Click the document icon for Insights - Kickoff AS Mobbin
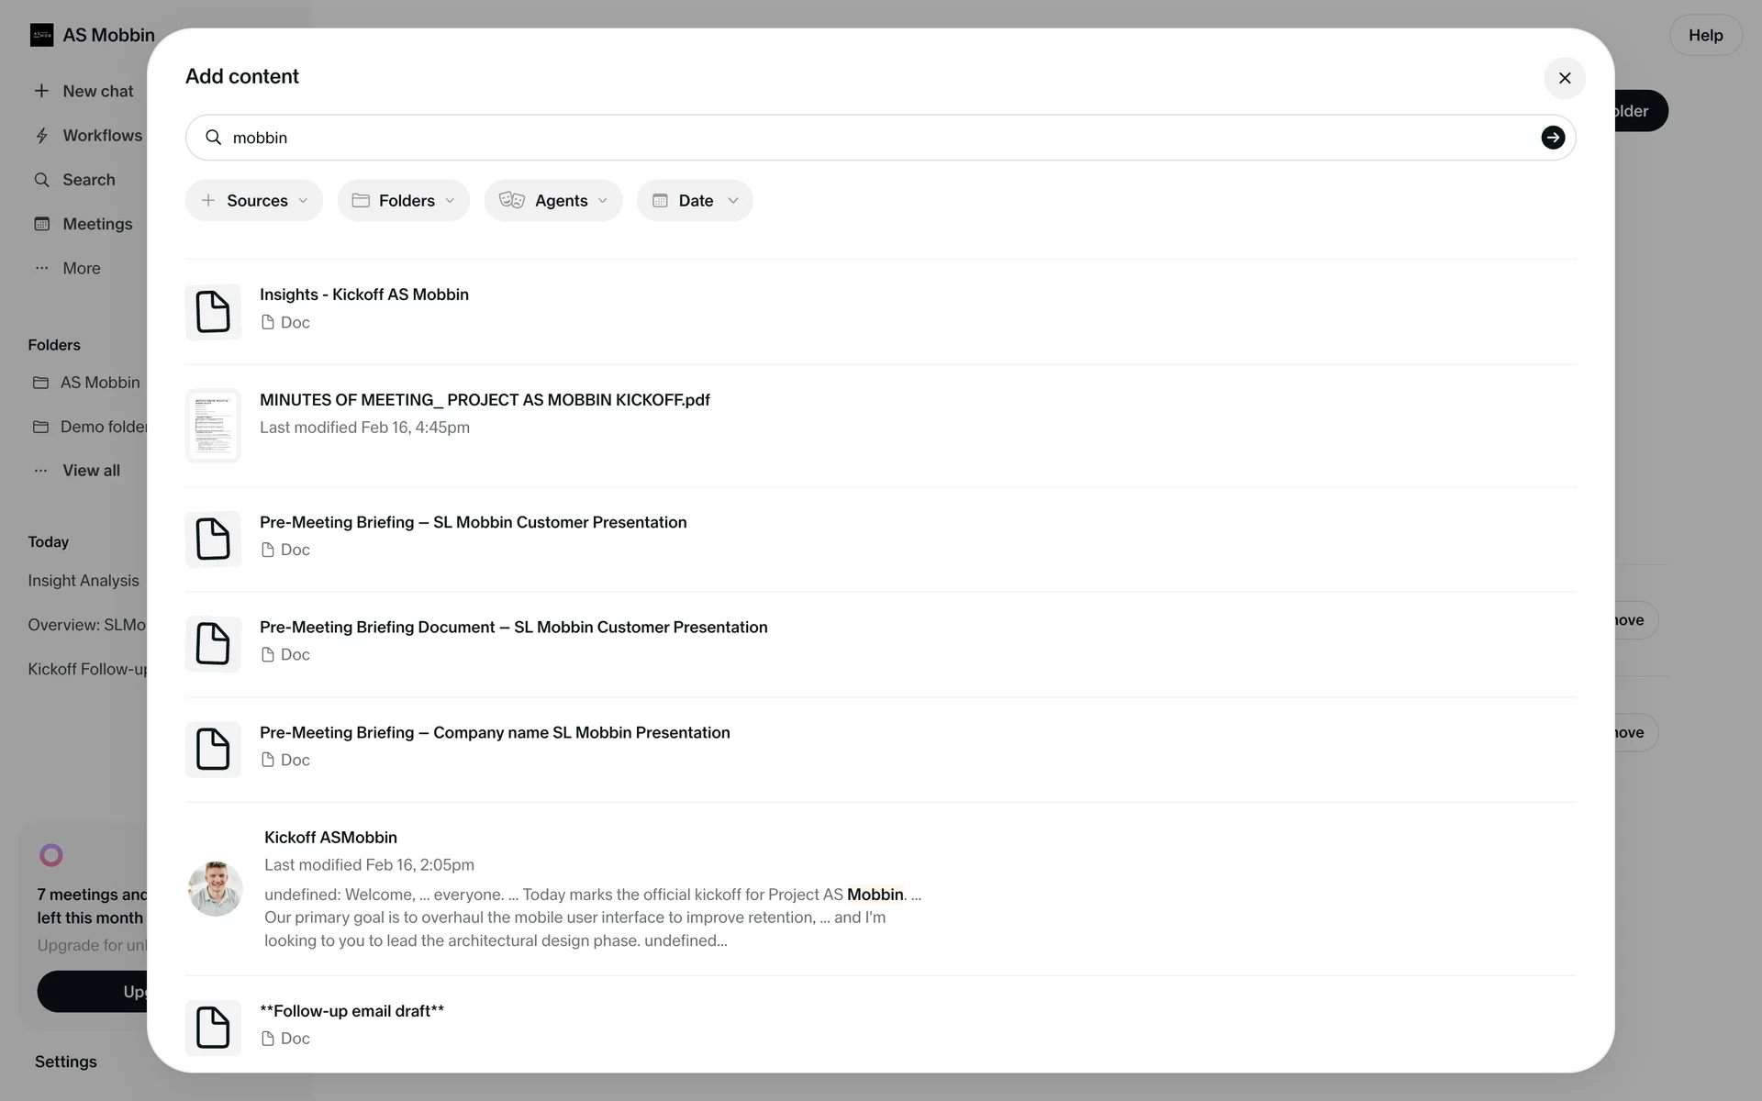Screen dimensions: 1762x1101 coord(213,312)
